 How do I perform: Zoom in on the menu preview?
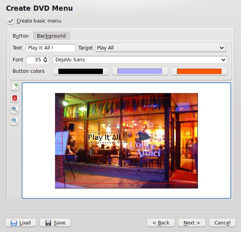(x=15, y=110)
